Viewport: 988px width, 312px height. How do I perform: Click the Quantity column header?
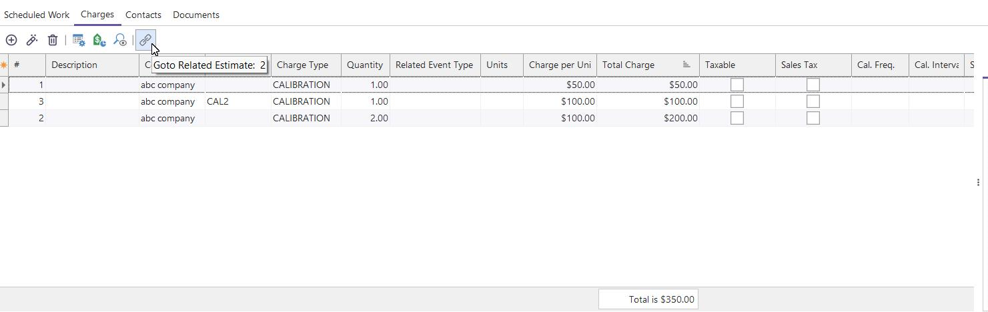pos(365,65)
